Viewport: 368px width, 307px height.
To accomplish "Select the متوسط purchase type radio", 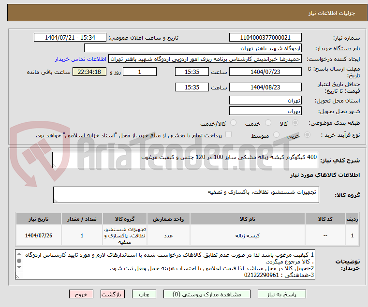I will pyautogui.click(x=276, y=135).
